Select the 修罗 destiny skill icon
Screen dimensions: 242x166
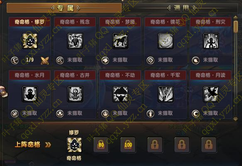[30, 41]
